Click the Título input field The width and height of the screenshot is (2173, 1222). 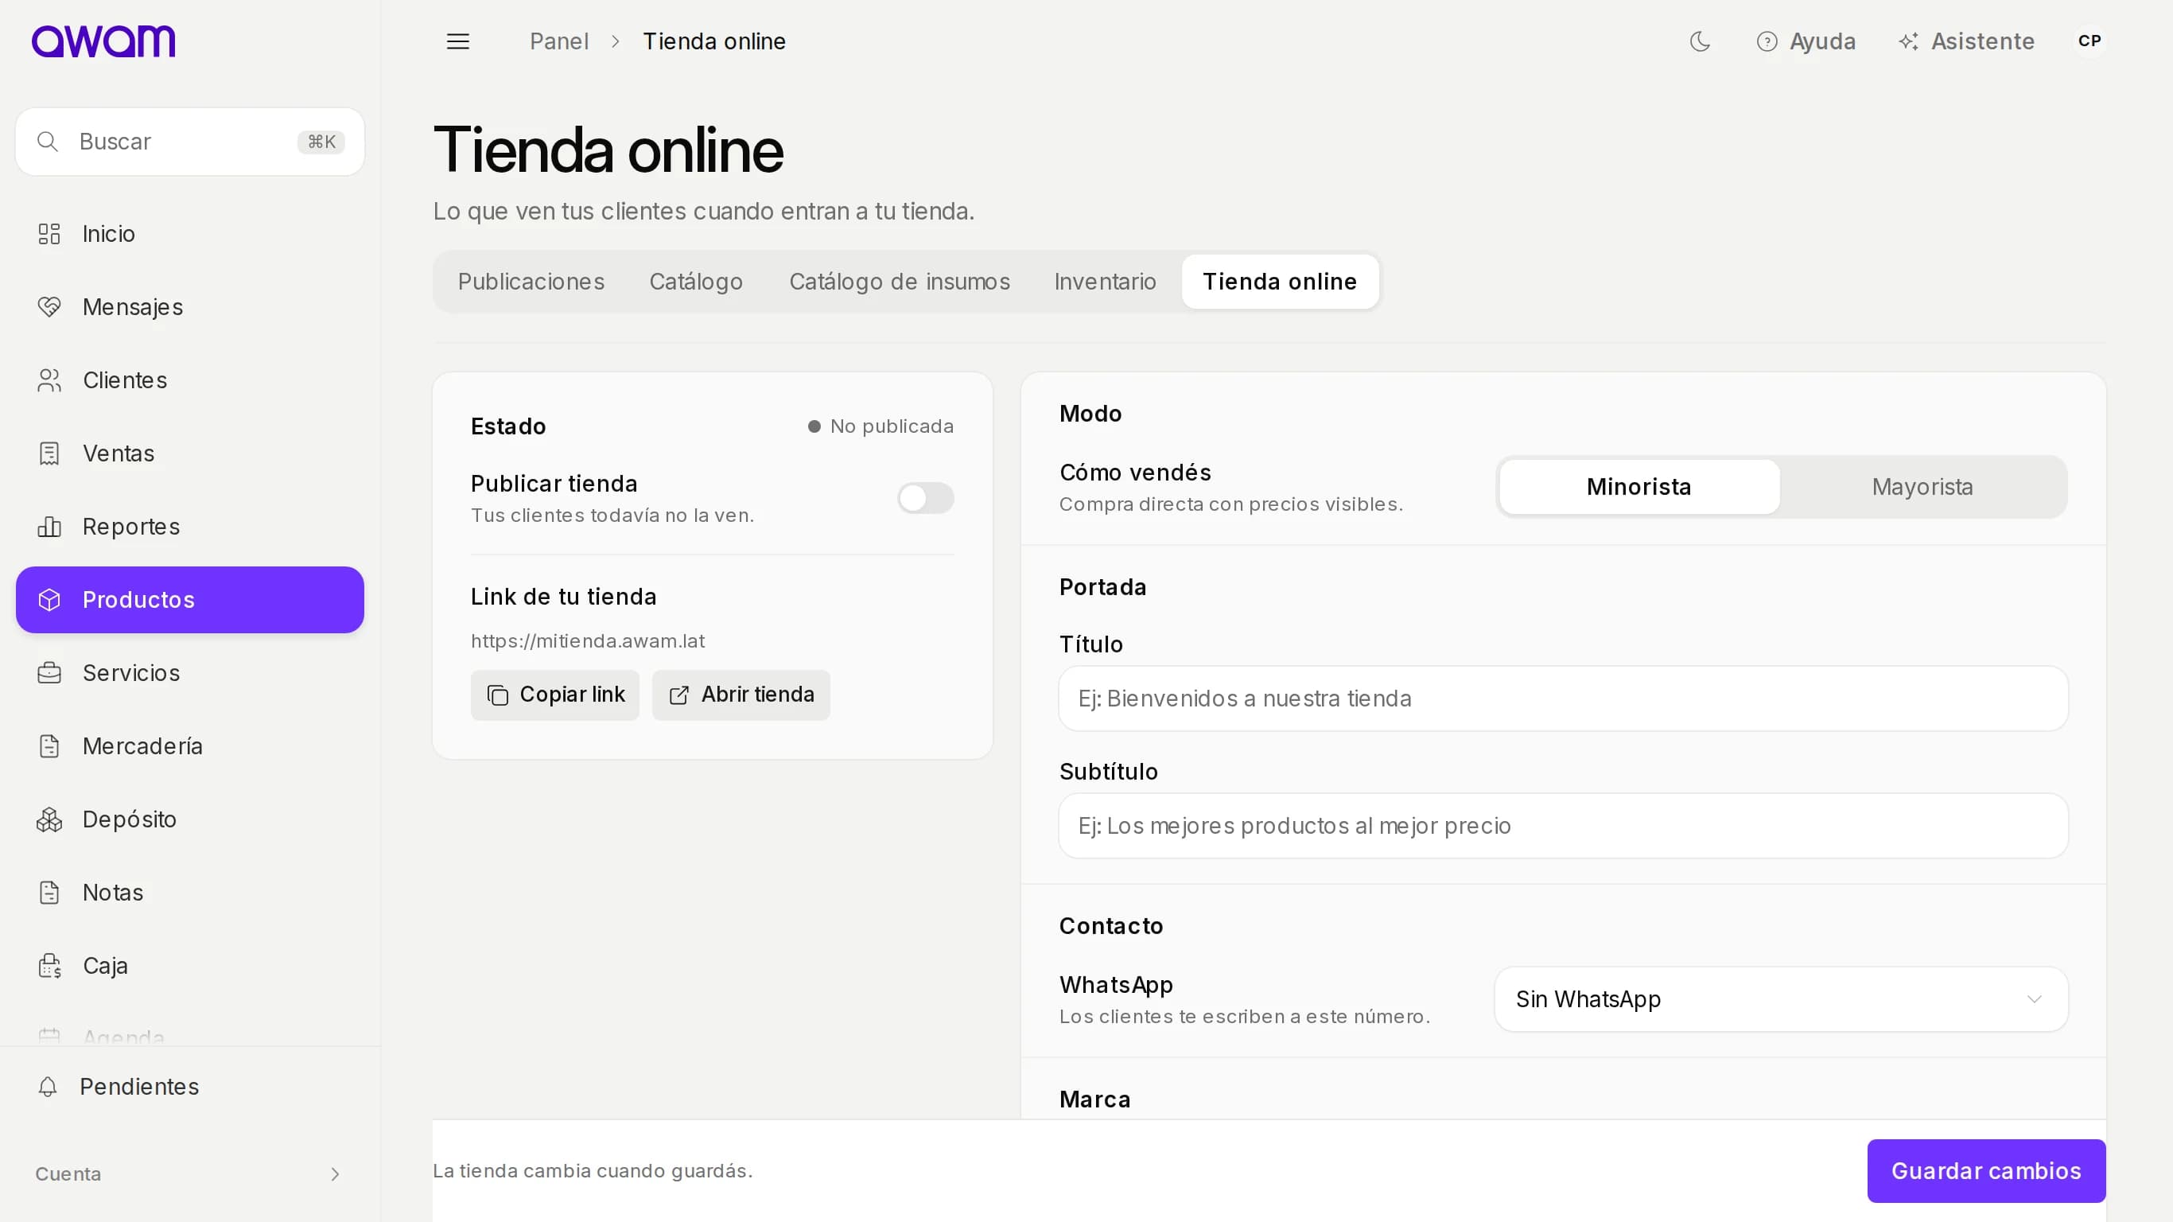pos(1563,699)
